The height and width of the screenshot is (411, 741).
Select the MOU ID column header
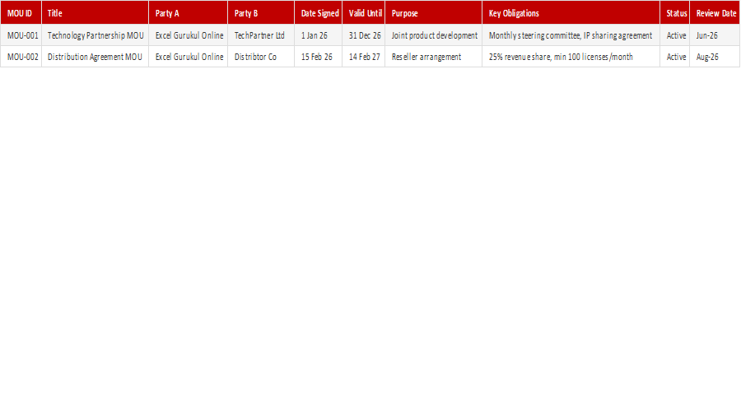tap(21, 12)
